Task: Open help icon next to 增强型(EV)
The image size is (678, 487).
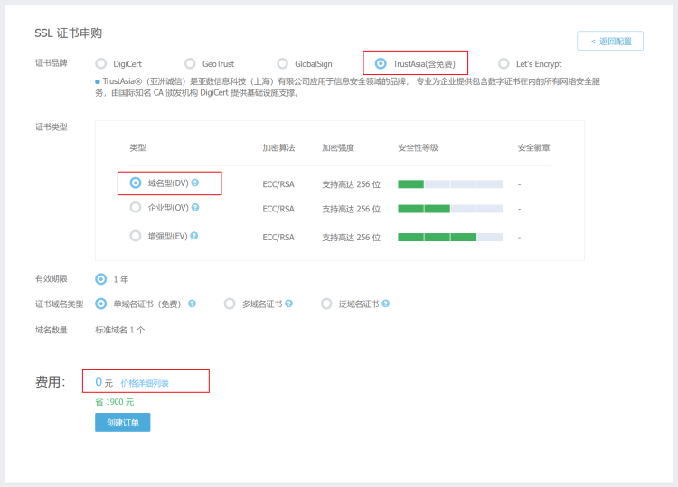Action: click(x=194, y=236)
